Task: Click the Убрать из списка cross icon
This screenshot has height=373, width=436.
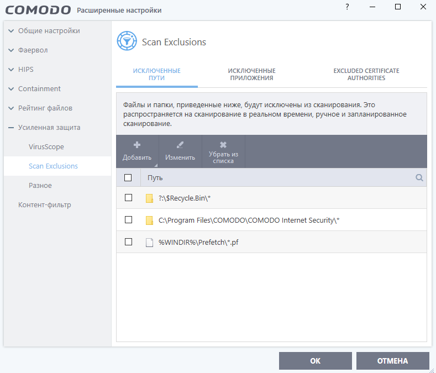Action: [223, 145]
